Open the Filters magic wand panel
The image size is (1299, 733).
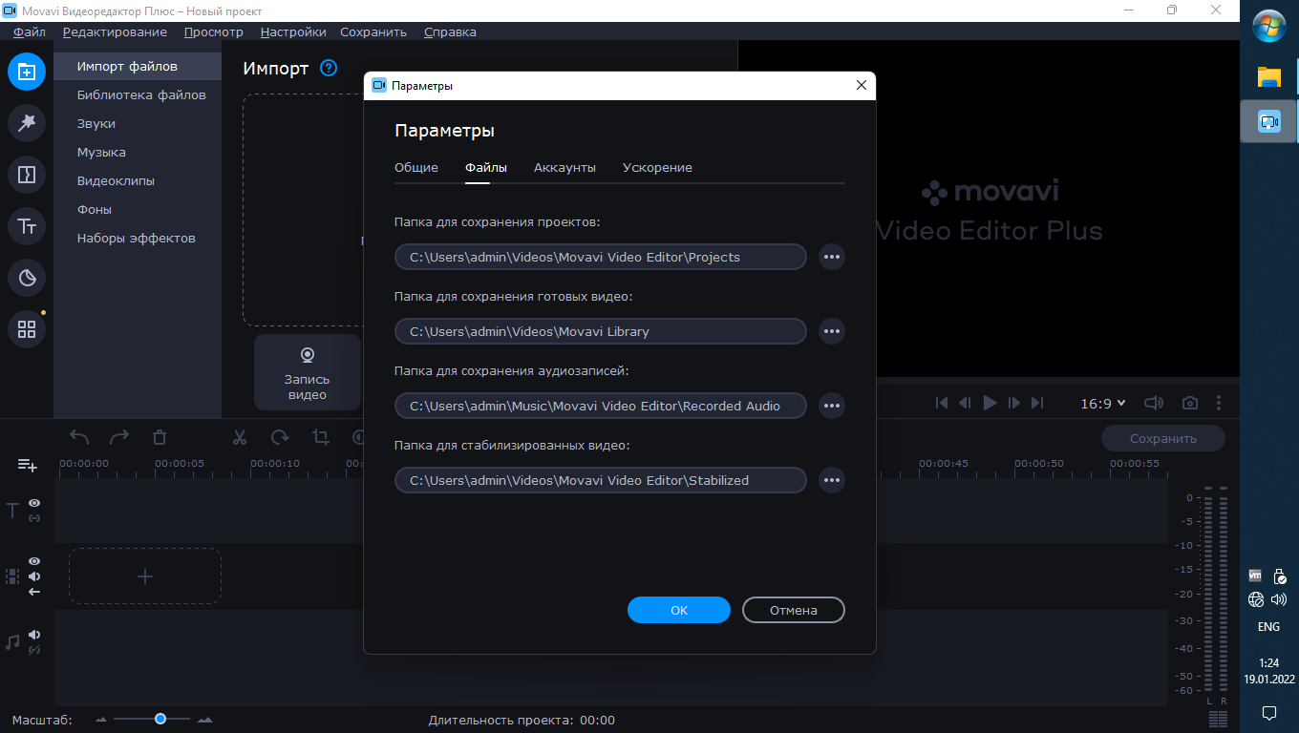(x=27, y=123)
